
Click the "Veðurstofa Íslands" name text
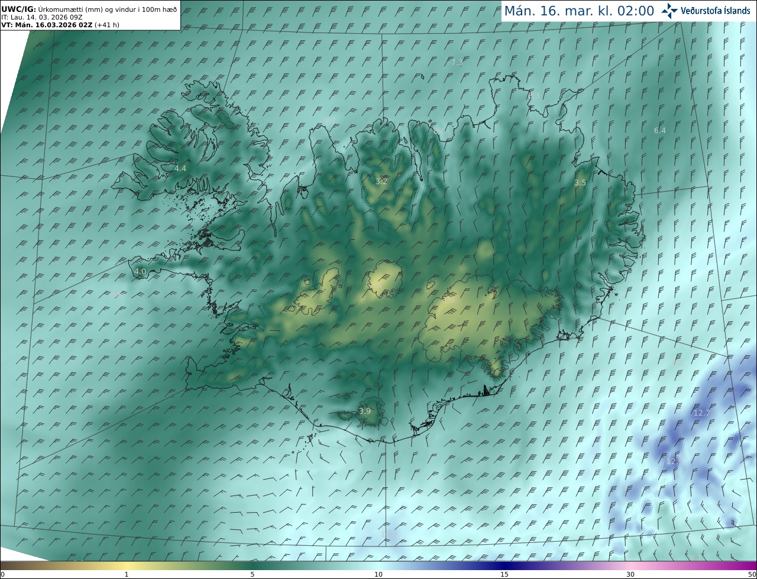point(716,11)
